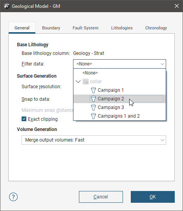The height and width of the screenshot is (211, 183).
Task: Switch to the Boundary tab
Action: pyautogui.click(x=51, y=28)
